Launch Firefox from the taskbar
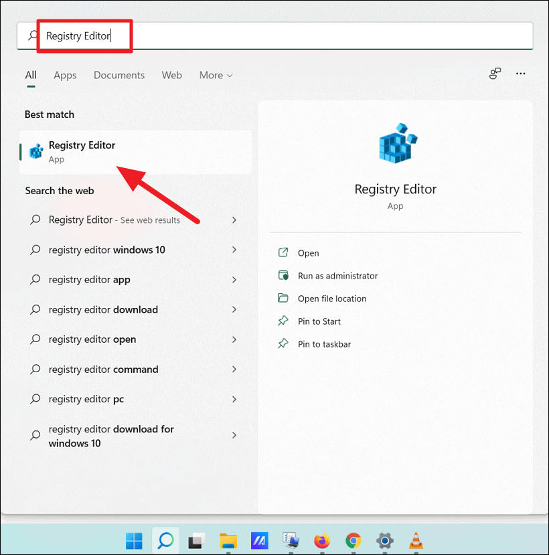The height and width of the screenshot is (555, 549). tap(322, 541)
